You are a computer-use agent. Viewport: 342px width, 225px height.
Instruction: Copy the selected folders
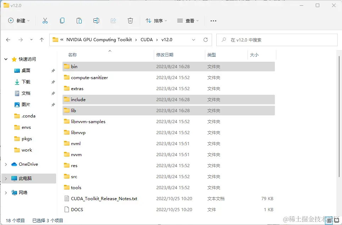pyautogui.click(x=62, y=21)
